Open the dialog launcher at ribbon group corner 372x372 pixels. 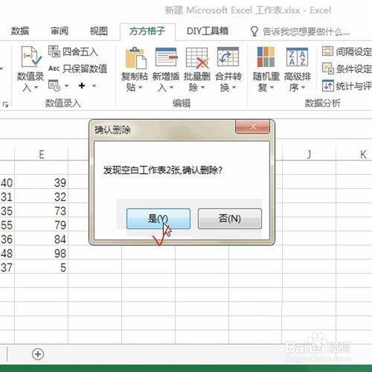(5, 104)
